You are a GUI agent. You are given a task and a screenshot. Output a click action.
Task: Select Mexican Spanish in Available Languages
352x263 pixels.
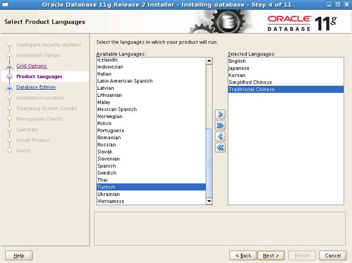[151, 109]
